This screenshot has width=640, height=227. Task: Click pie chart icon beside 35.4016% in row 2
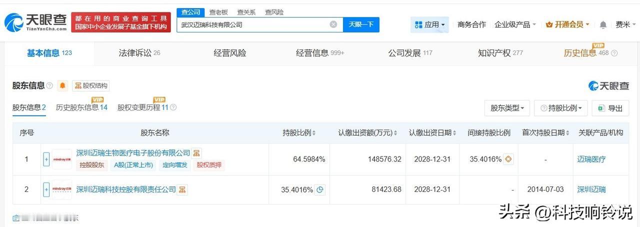coord(320,189)
